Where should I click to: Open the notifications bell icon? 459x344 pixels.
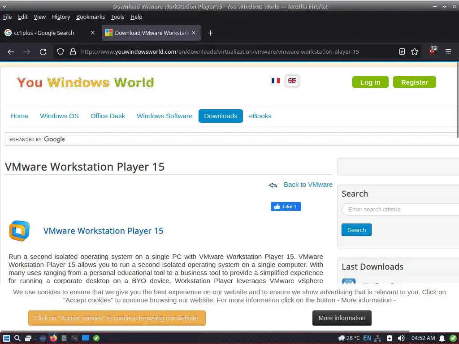[x=442, y=338]
